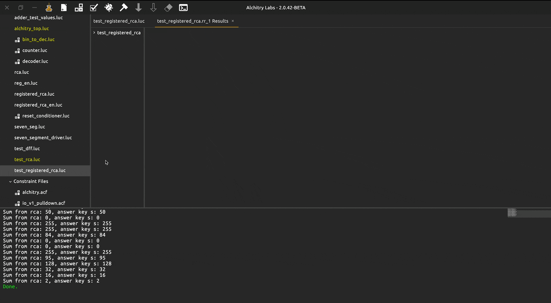Expand the test_registered_rca tree node

[94, 33]
